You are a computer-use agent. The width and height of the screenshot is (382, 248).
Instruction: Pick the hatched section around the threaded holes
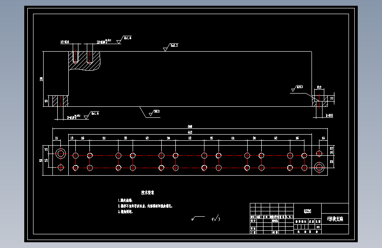pyautogui.click(x=84, y=61)
